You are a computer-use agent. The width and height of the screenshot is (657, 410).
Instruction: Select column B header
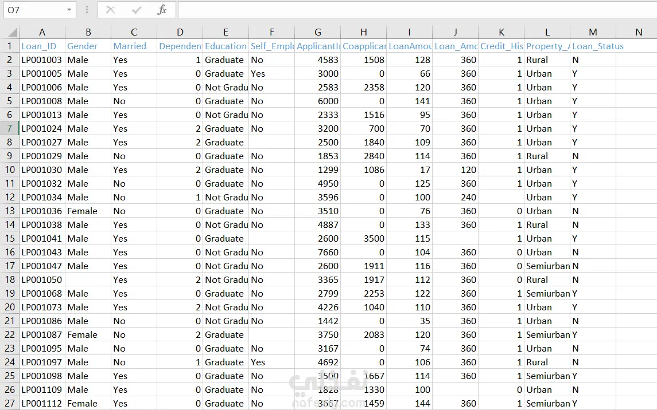tap(88, 32)
